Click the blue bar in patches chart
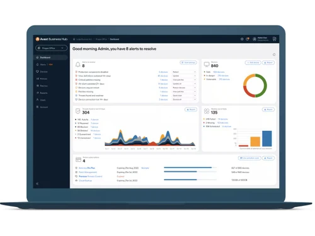Image resolution: width=315 pixels, height=236 pixels. [267, 138]
